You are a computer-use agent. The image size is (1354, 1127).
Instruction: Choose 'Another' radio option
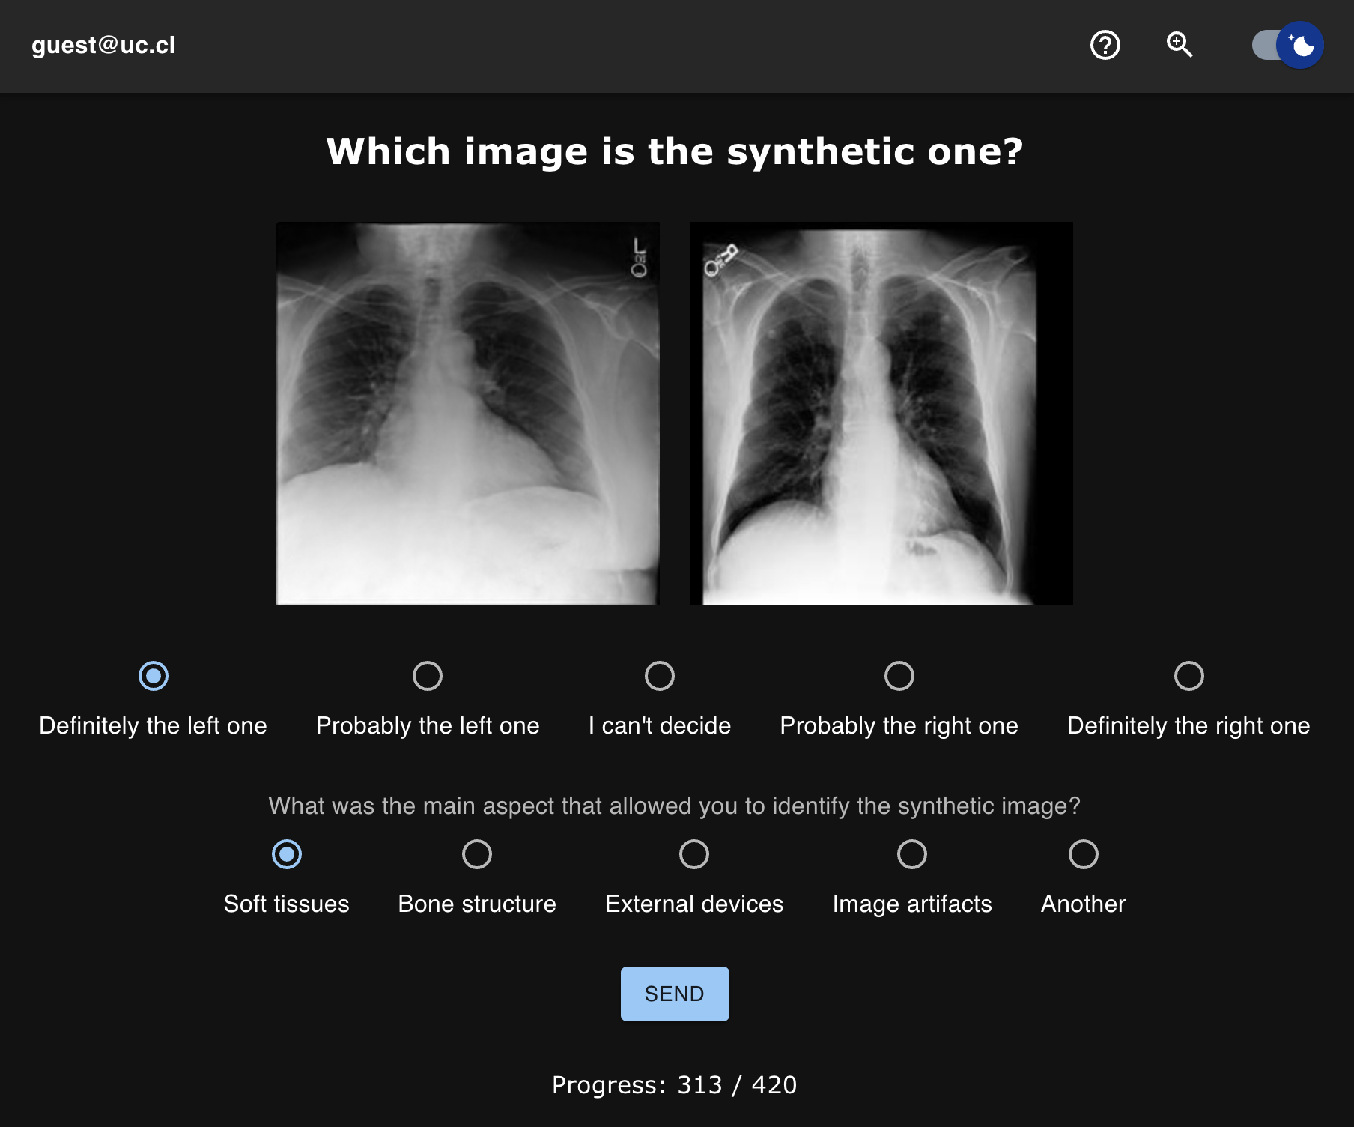[1084, 854]
